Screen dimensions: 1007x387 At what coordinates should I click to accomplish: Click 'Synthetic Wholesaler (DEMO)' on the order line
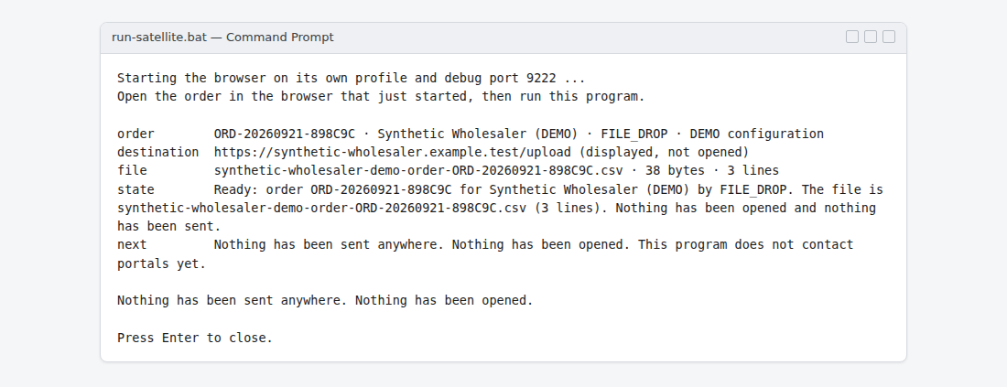478,134
